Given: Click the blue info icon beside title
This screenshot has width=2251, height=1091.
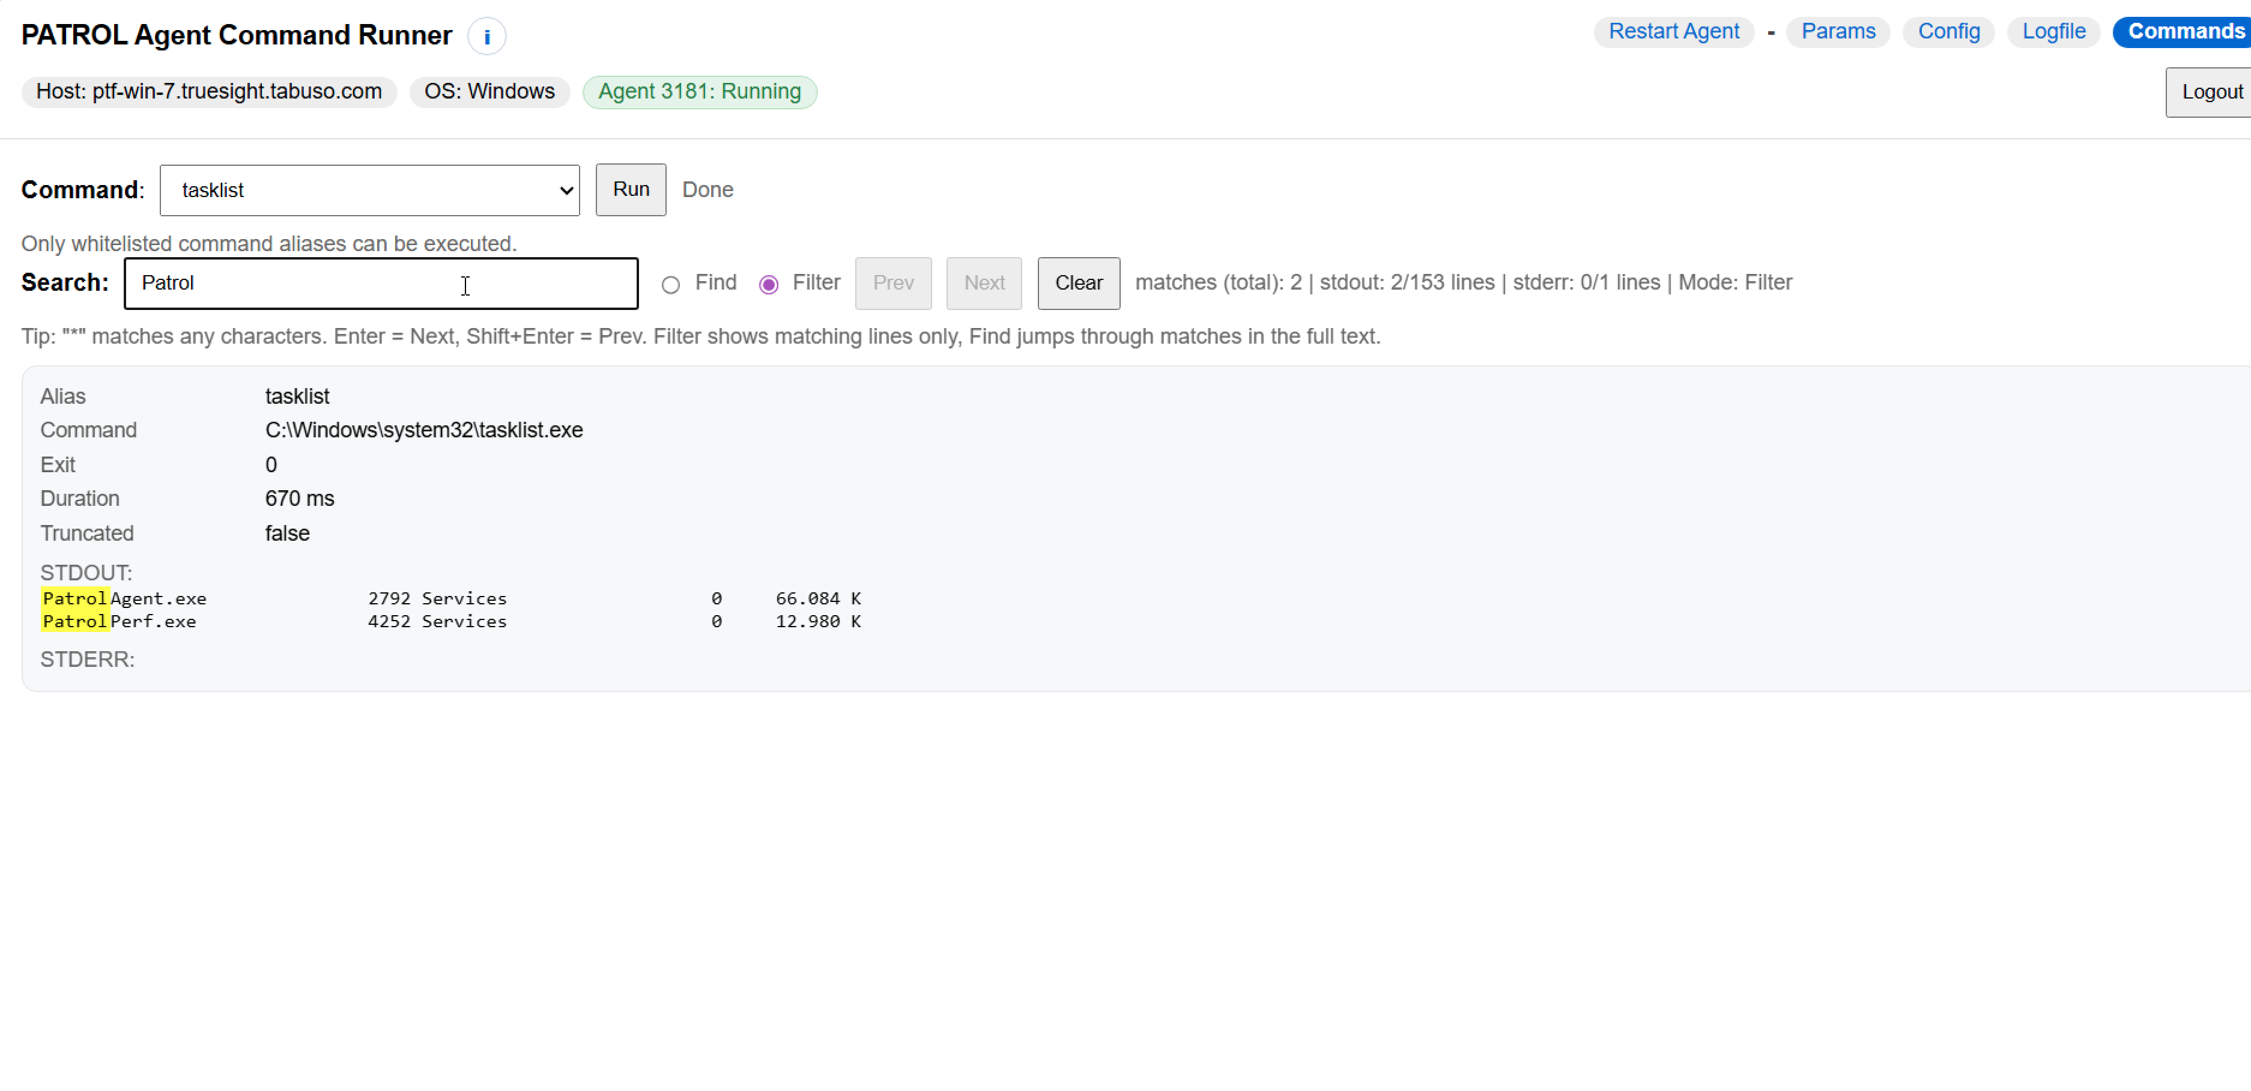Looking at the screenshot, I should click(486, 37).
